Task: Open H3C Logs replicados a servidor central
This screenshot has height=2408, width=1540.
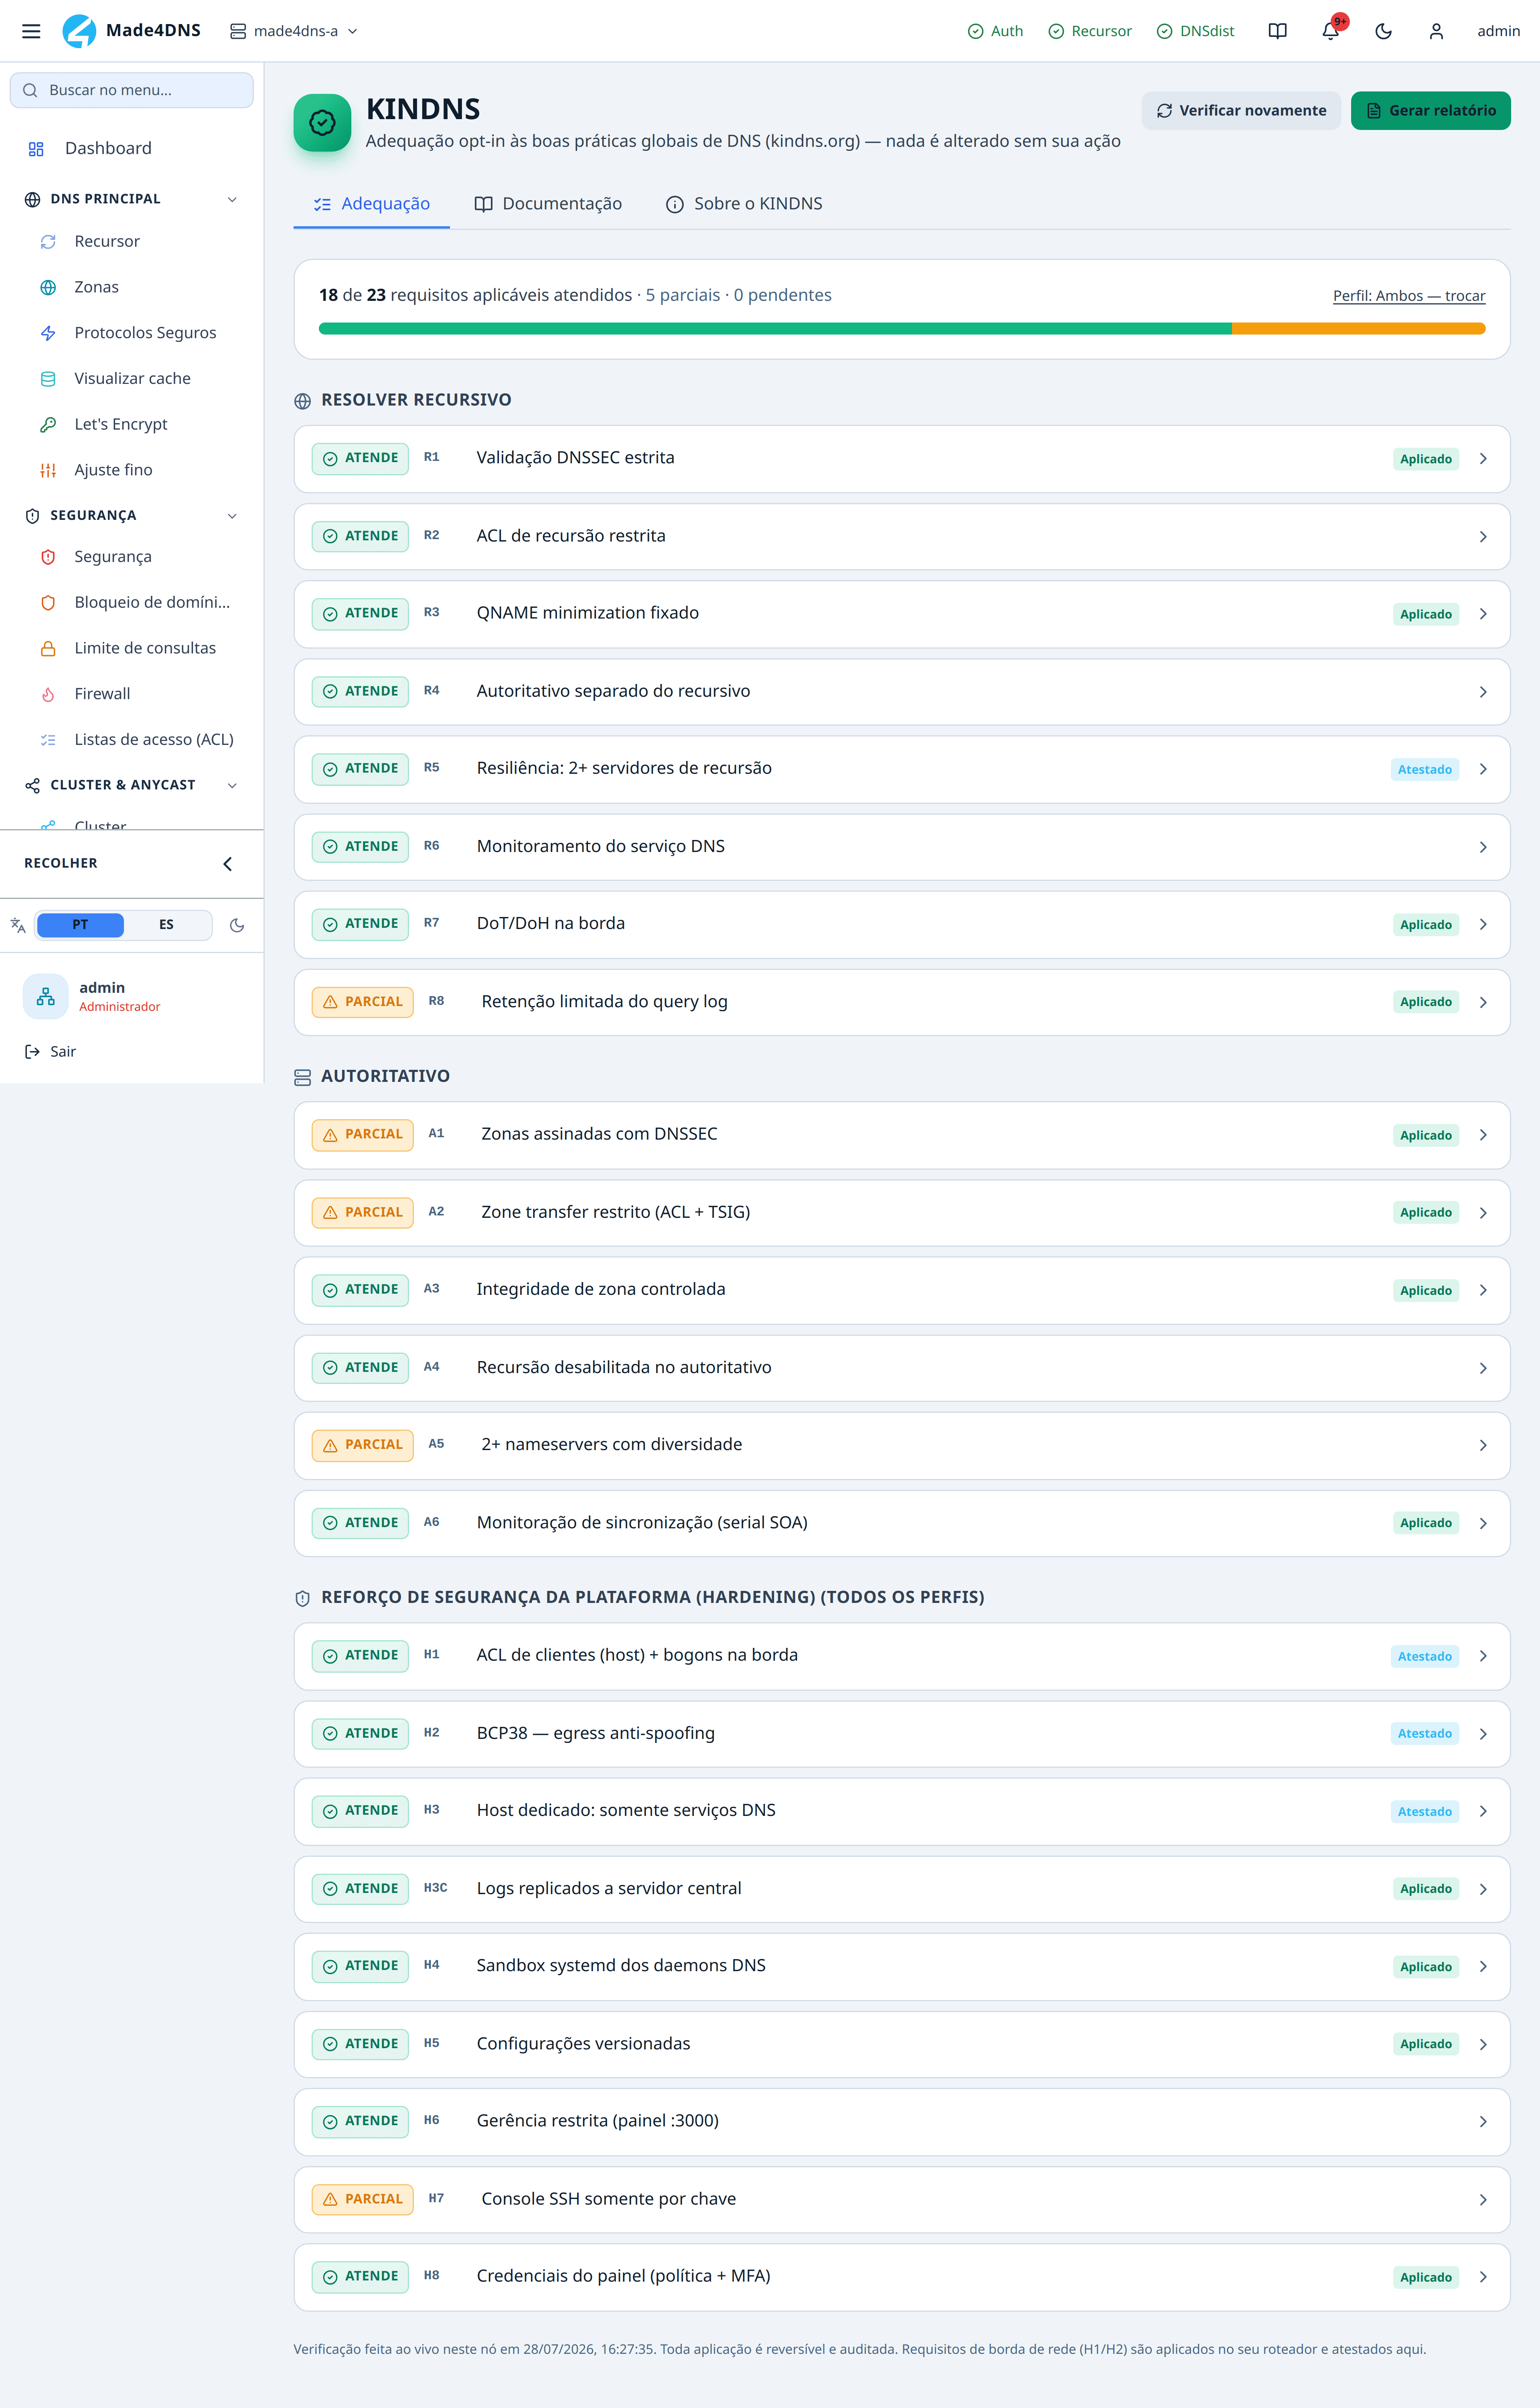Action: pos(902,1889)
